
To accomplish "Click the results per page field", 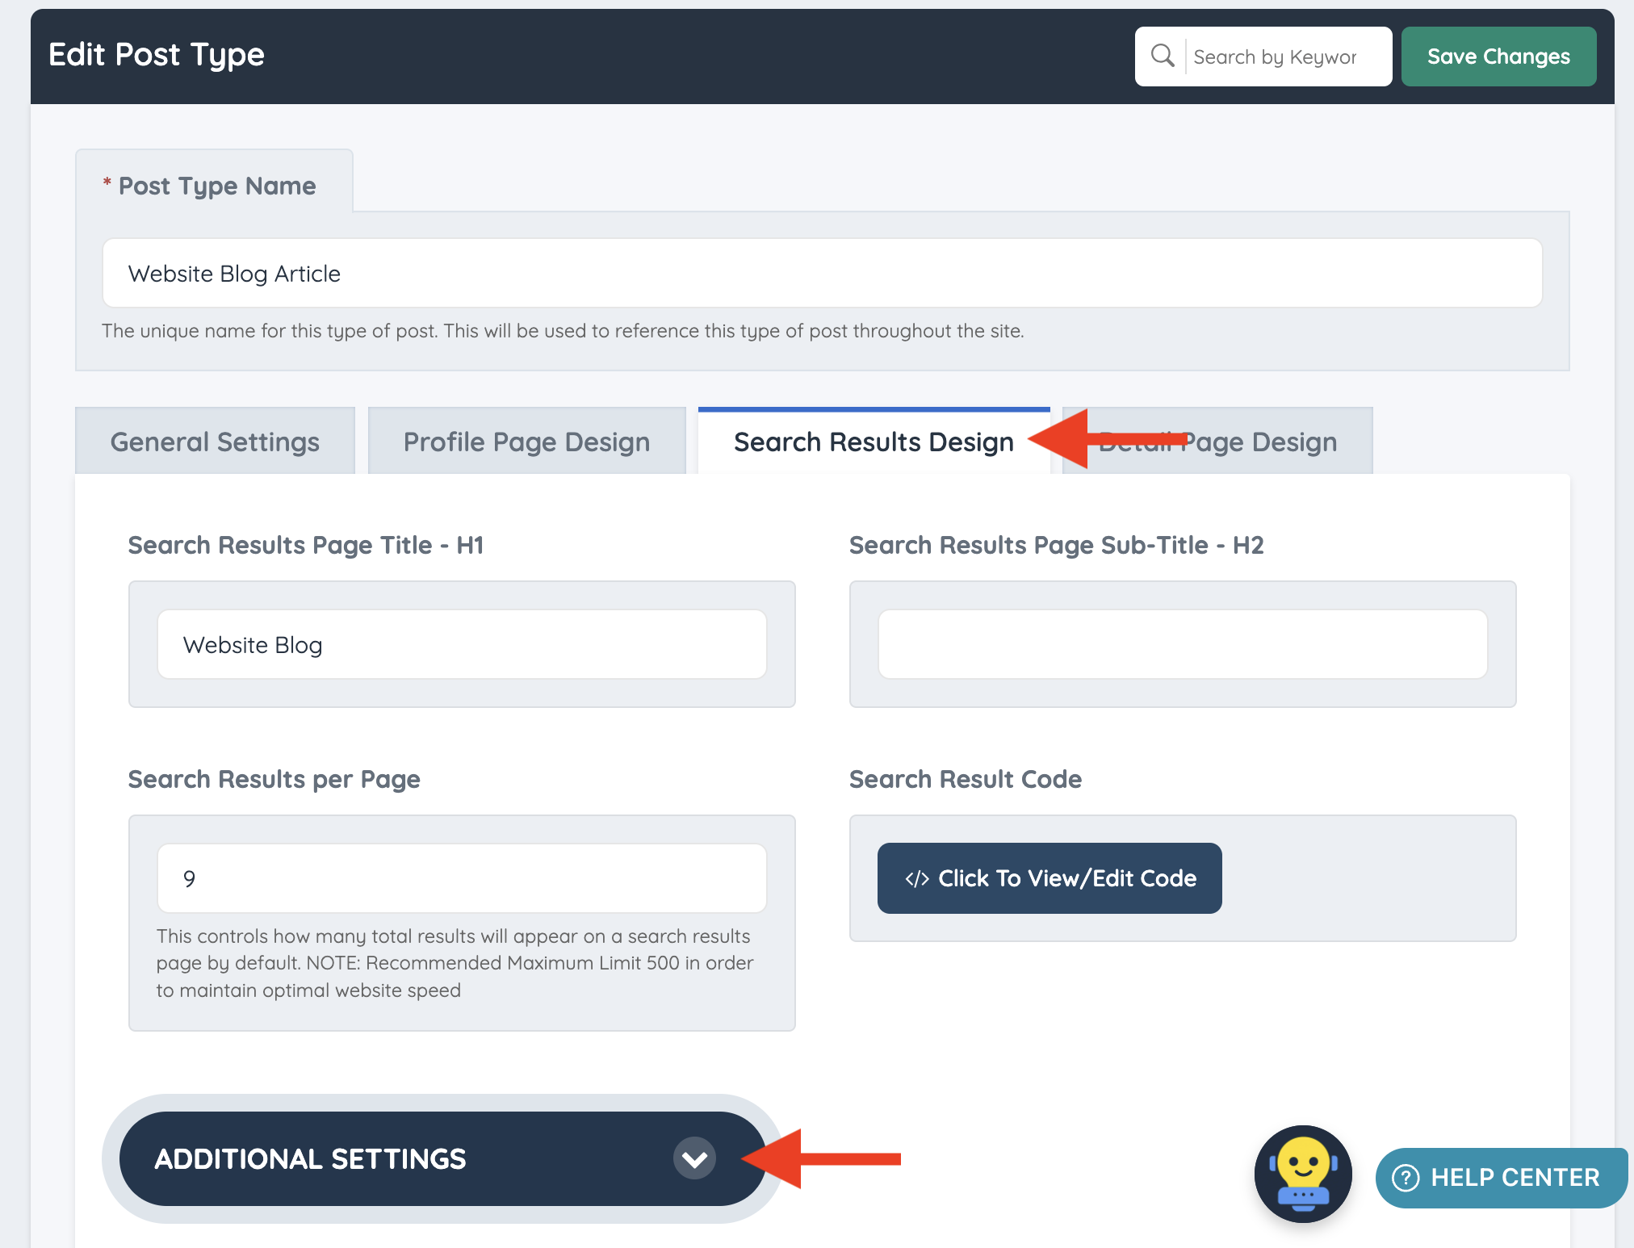I will click(x=461, y=879).
